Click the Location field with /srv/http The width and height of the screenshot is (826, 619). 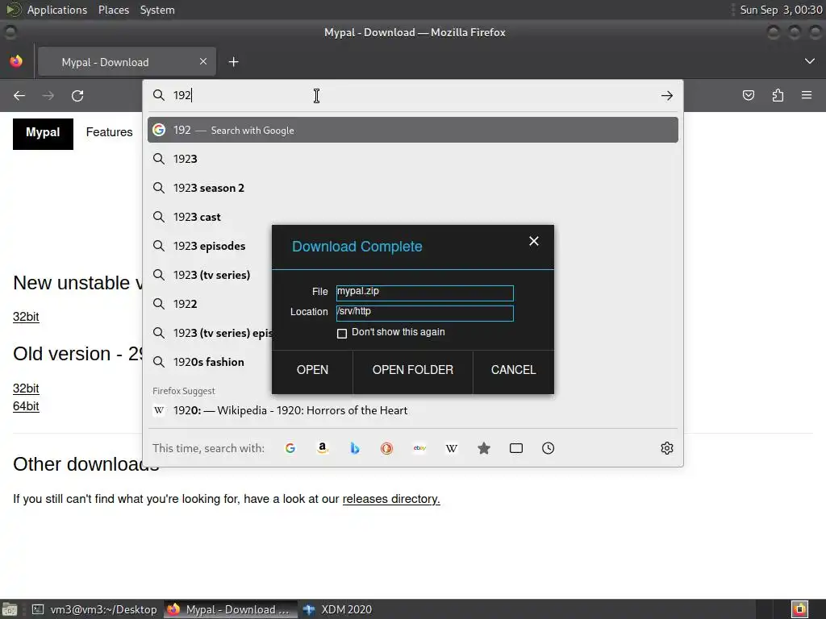coord(424,314)
